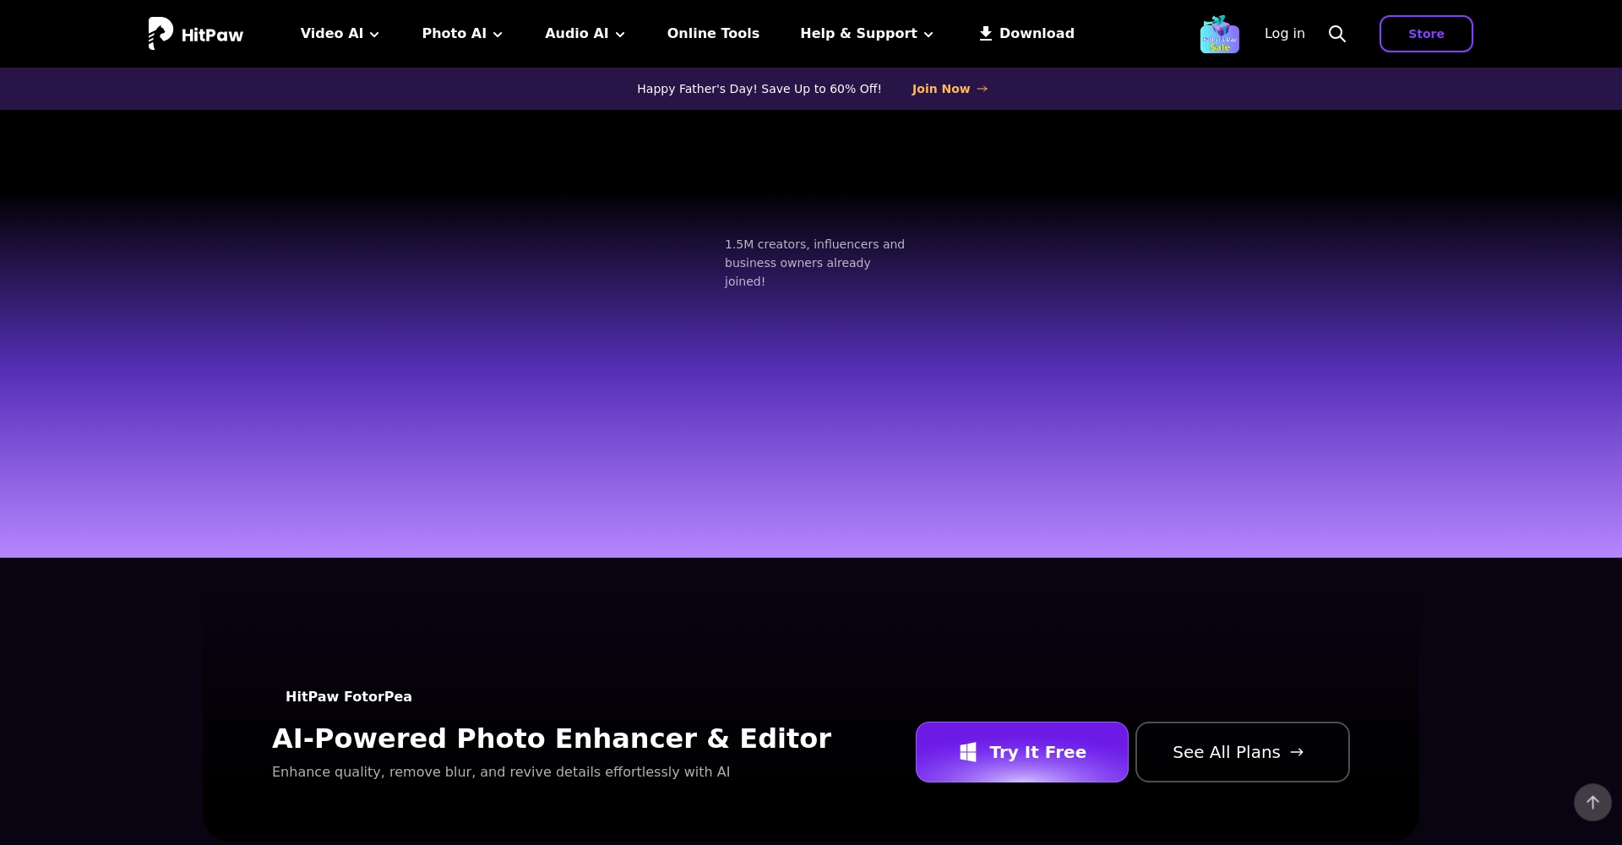The image size is (1622, 845).
Task: Expand the Help & Support menu
Action: click(867, 34)
